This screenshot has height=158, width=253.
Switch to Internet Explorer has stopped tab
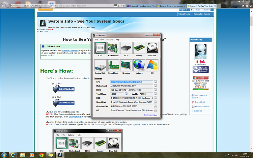click(x=171, y=6)
